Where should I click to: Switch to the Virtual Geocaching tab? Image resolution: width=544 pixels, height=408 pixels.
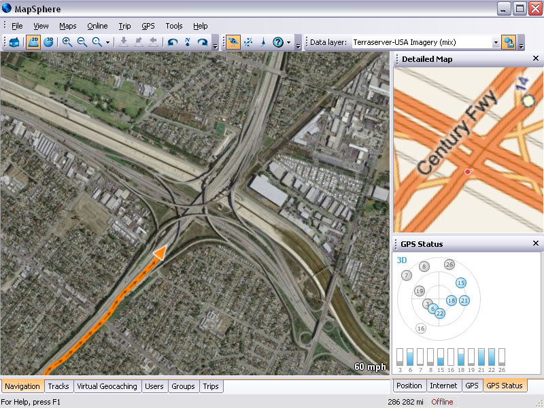107,386
